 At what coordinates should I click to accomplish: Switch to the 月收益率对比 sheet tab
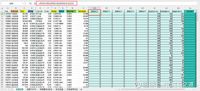point(72,89)
